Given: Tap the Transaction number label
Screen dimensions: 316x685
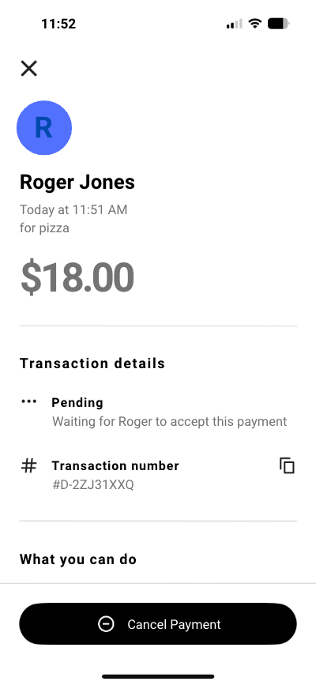Looking at the screenshot, I should pyautogui.click(x=115, y=465).
